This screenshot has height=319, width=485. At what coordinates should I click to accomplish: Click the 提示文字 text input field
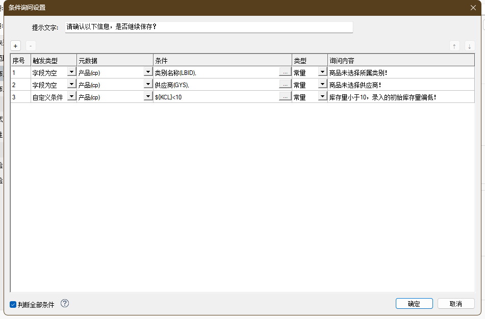pyautogui.click(x=209, y=27)
